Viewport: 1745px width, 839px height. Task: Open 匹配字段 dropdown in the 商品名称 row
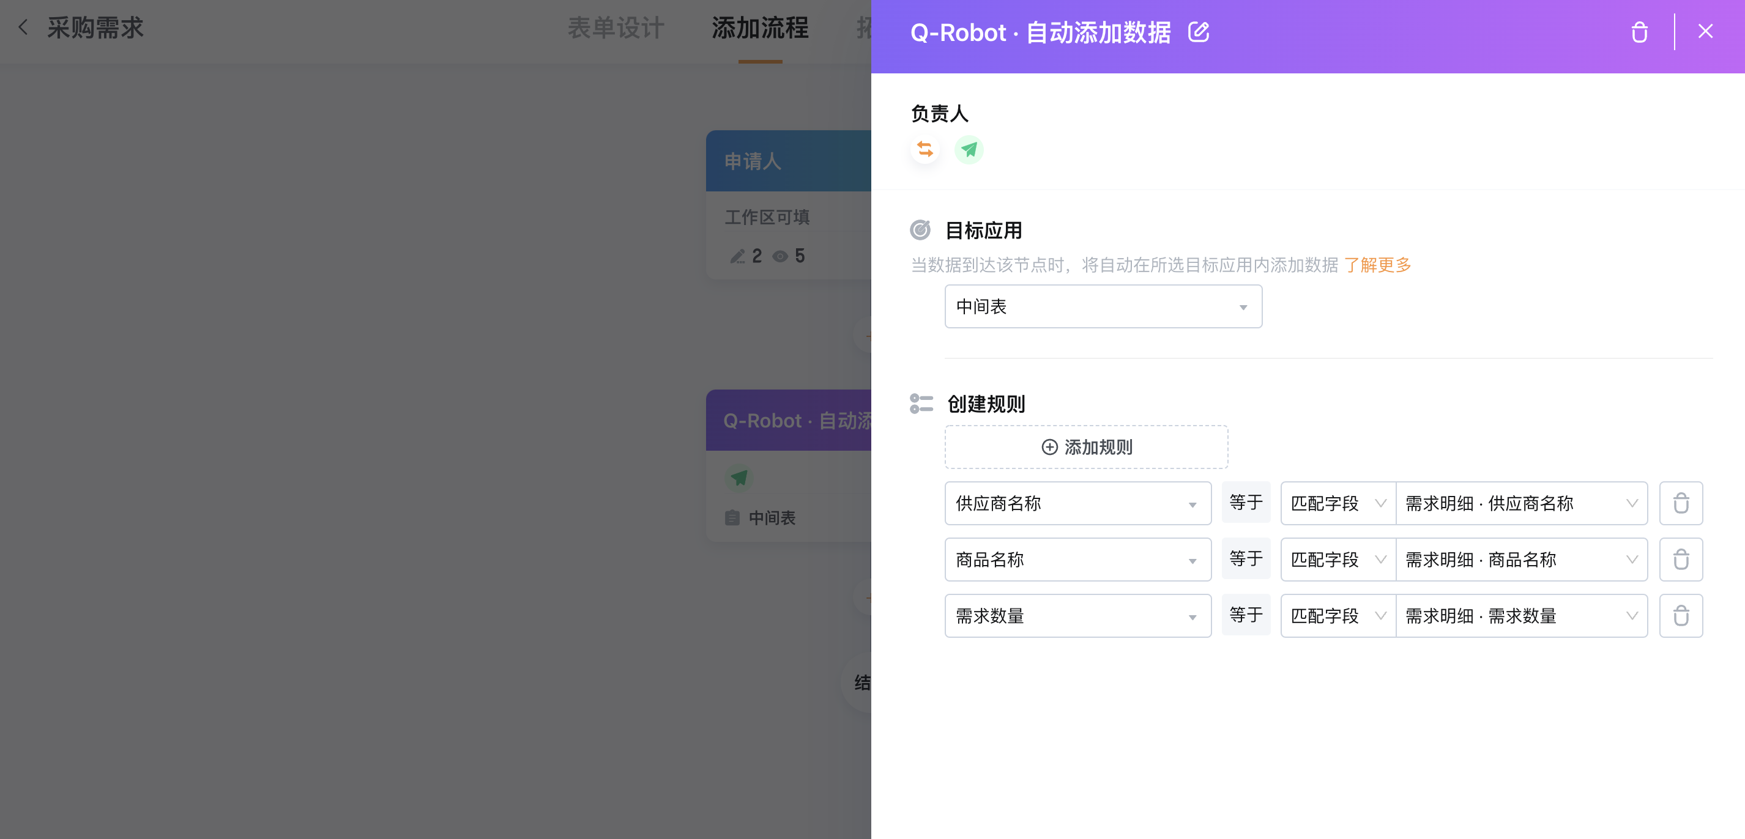1338,560
